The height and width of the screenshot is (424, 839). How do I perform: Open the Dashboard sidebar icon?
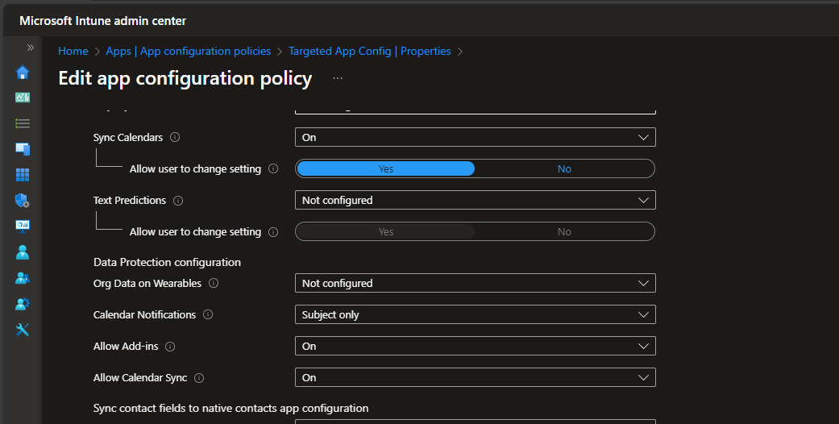23,98
